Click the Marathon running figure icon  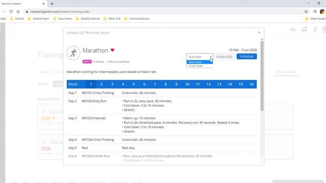[x=73, y=53]
